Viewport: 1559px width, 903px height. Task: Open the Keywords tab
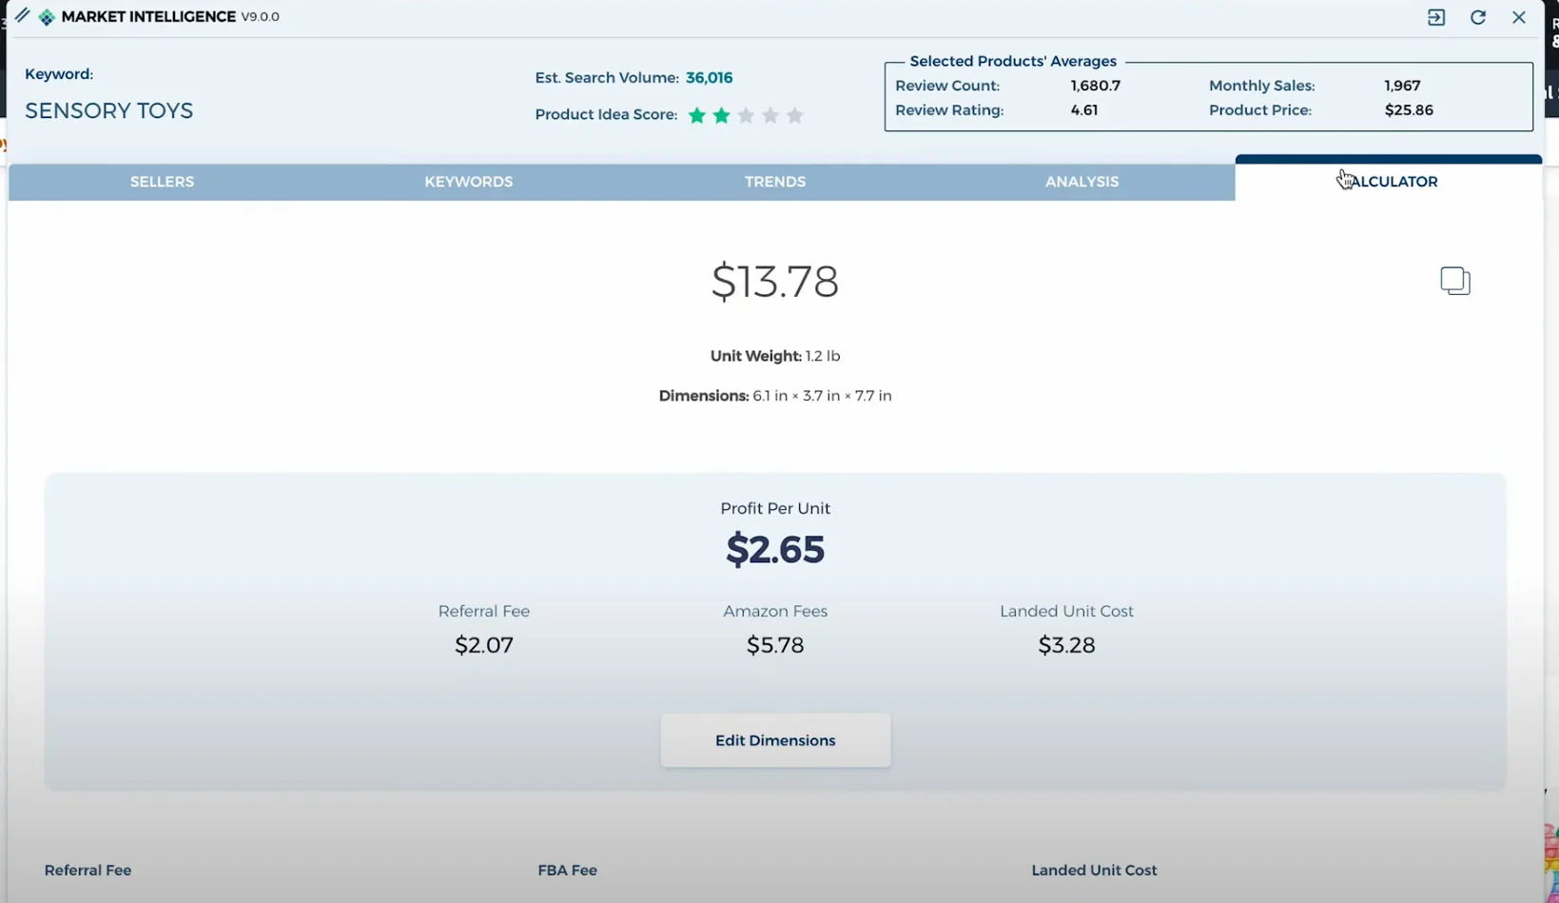[x=468, y=182]
